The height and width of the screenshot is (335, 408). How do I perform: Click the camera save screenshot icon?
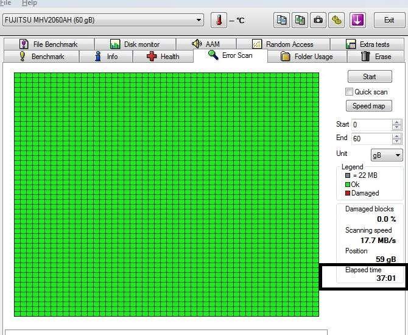point(318,20)
